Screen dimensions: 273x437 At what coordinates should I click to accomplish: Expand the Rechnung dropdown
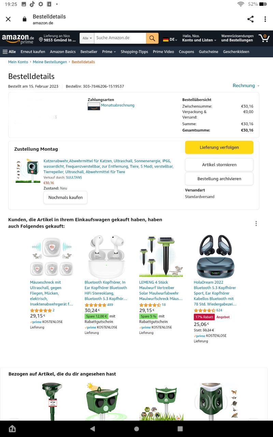pyautogui.click(x=246, y=85)
